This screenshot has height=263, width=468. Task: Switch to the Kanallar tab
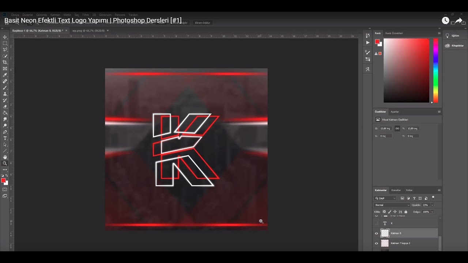tap(396, 190)
